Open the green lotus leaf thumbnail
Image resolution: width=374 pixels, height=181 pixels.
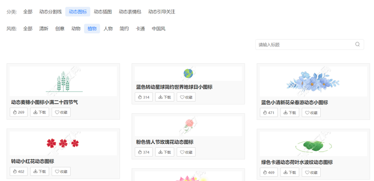point(313,144)
